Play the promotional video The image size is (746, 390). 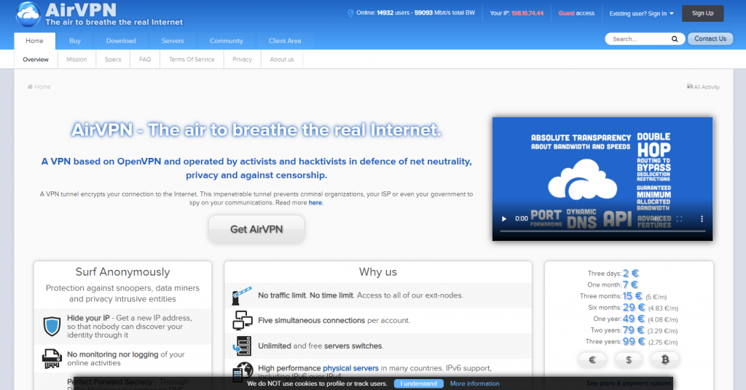[504, 218]
